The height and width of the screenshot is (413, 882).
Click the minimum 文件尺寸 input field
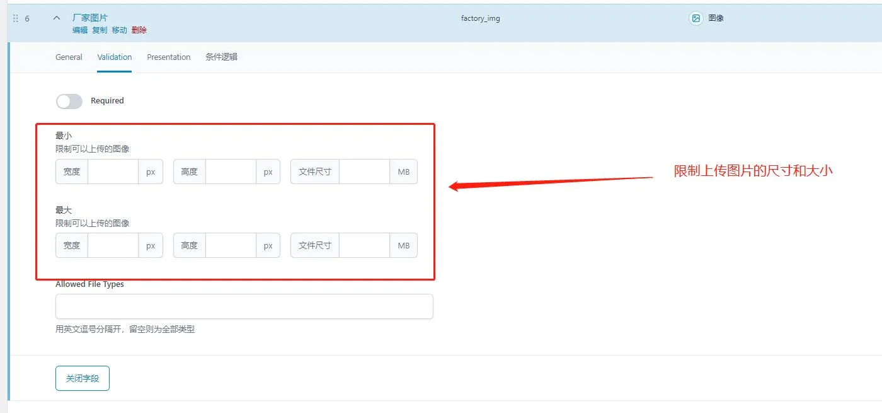pos(364,172)
